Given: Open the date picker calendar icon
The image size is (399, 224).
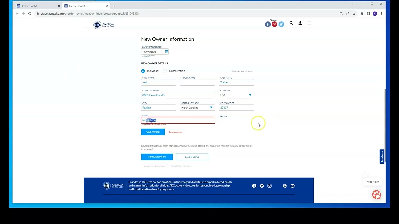Looking at the screenshot, I should [166, 52].
